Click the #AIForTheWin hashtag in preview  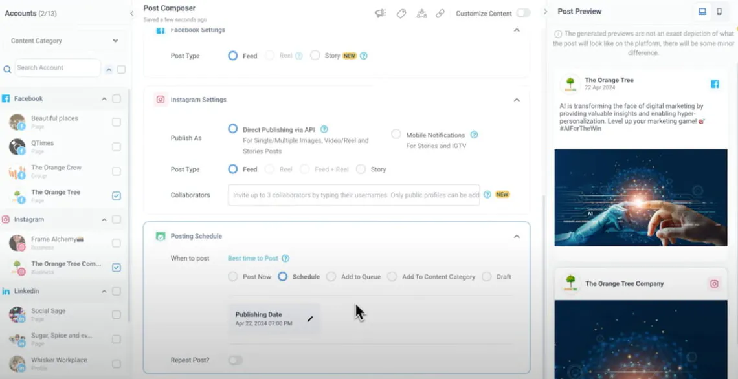[x=580, y=128]
